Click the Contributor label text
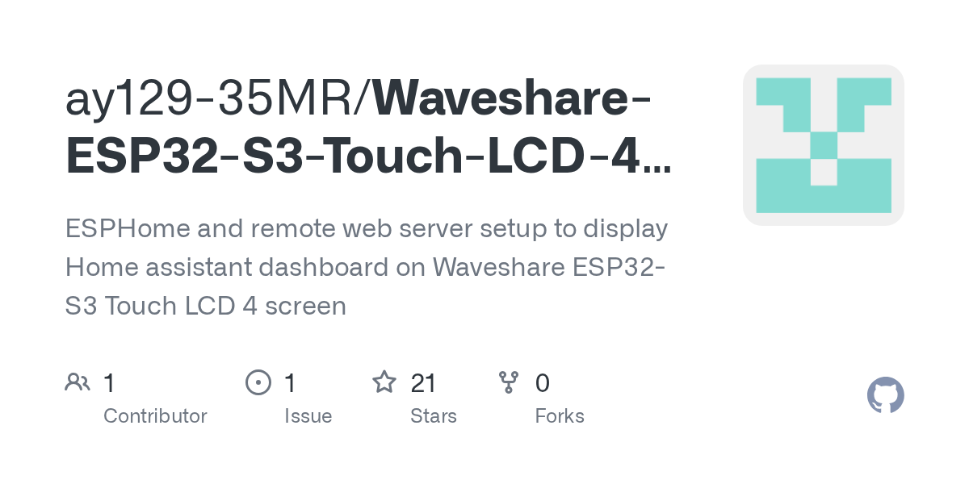This screenshot has height=484, width=969. coord(155,416)
